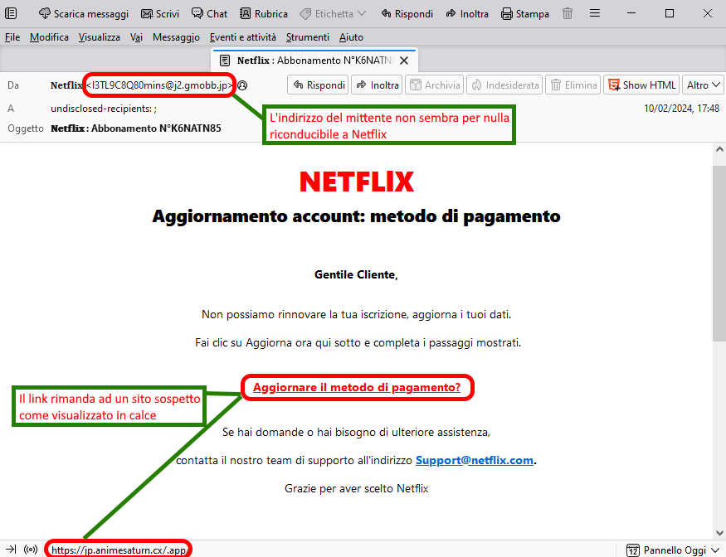726x557 pixels.
Task: Open the Visualizza menu
Action: [99, 37]
